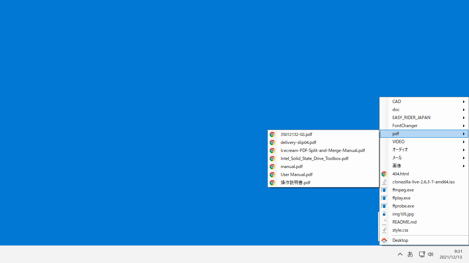Click arrow on highlighted pdf folder
The height and width of the screenshot is (263, 469).
(464, 134)
